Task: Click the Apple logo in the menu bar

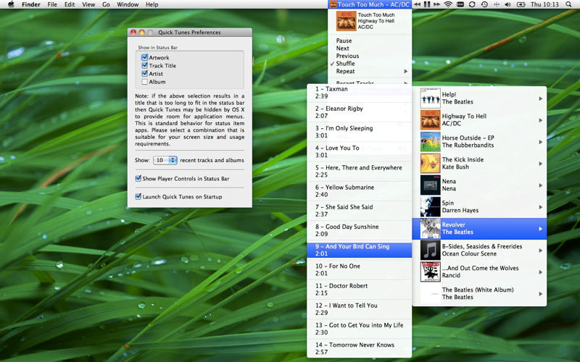Action: (11, 4)
